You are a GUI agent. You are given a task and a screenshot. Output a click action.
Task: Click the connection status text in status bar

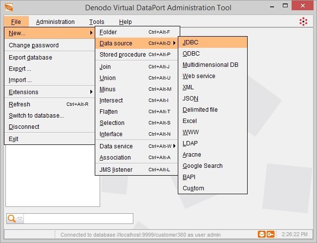pyautogui.click(x=141, y=235)
